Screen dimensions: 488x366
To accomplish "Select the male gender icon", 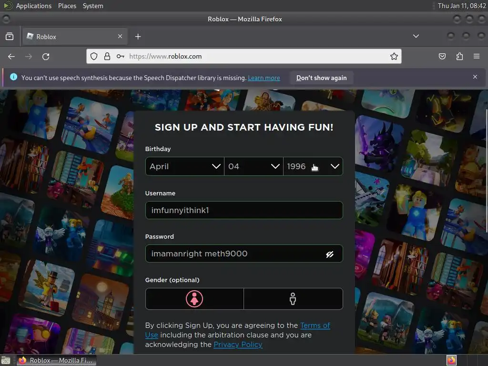I will click(x=293, y=299).
